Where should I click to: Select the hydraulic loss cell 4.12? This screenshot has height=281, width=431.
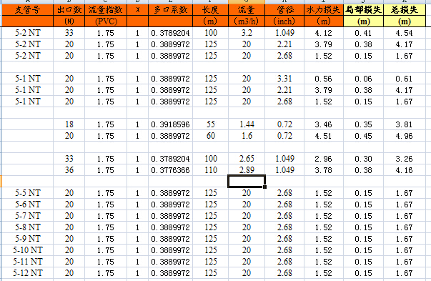tap(324, 33)
